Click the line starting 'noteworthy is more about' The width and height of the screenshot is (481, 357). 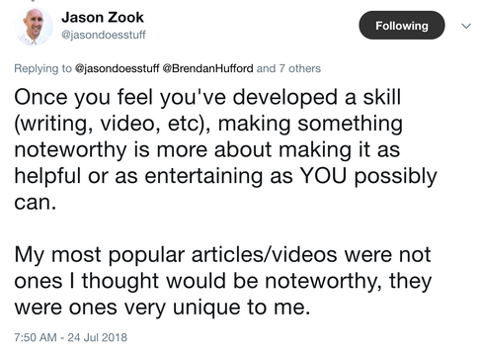click(x=207, y=150)
